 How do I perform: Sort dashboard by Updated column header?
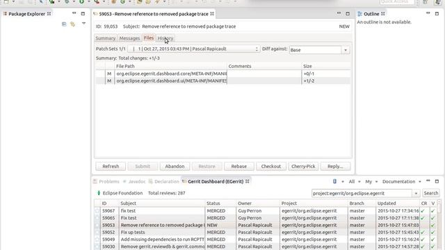[398, 203]
